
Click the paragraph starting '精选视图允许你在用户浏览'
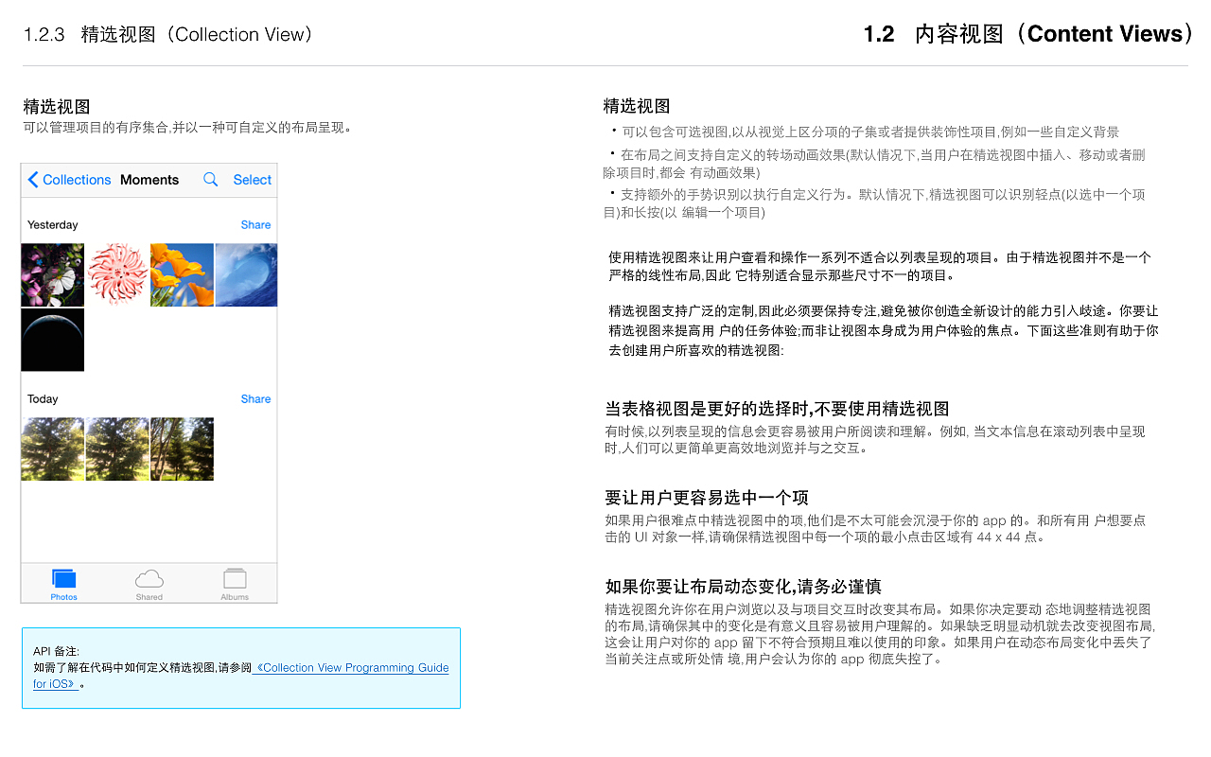click(880, 634)
